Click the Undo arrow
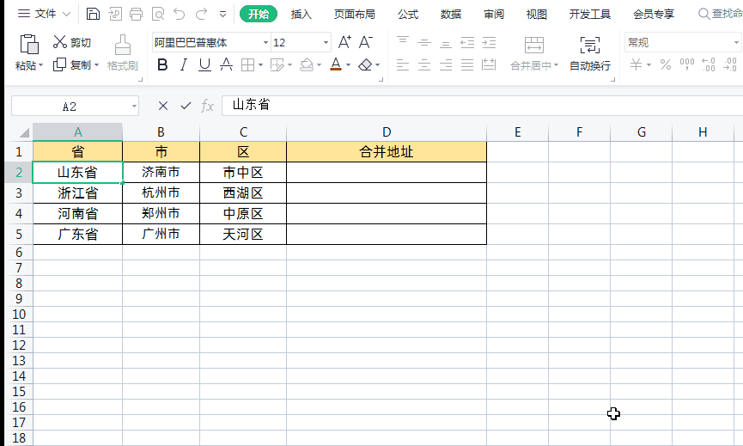Image resolution: width=743 pixels, height=446 pixels. 180,15
